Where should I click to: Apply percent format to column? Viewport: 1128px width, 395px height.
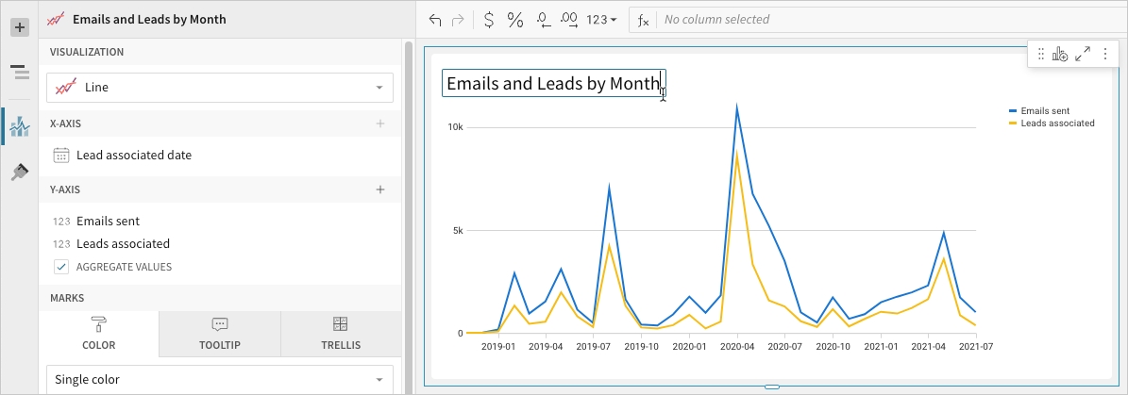(x=515, y=20)
